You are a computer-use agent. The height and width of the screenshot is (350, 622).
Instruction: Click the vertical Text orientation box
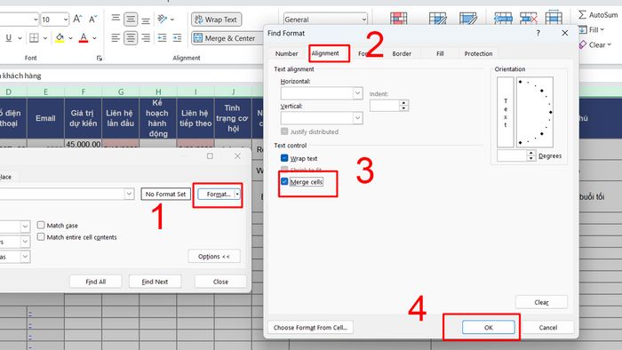pos(506,112)
